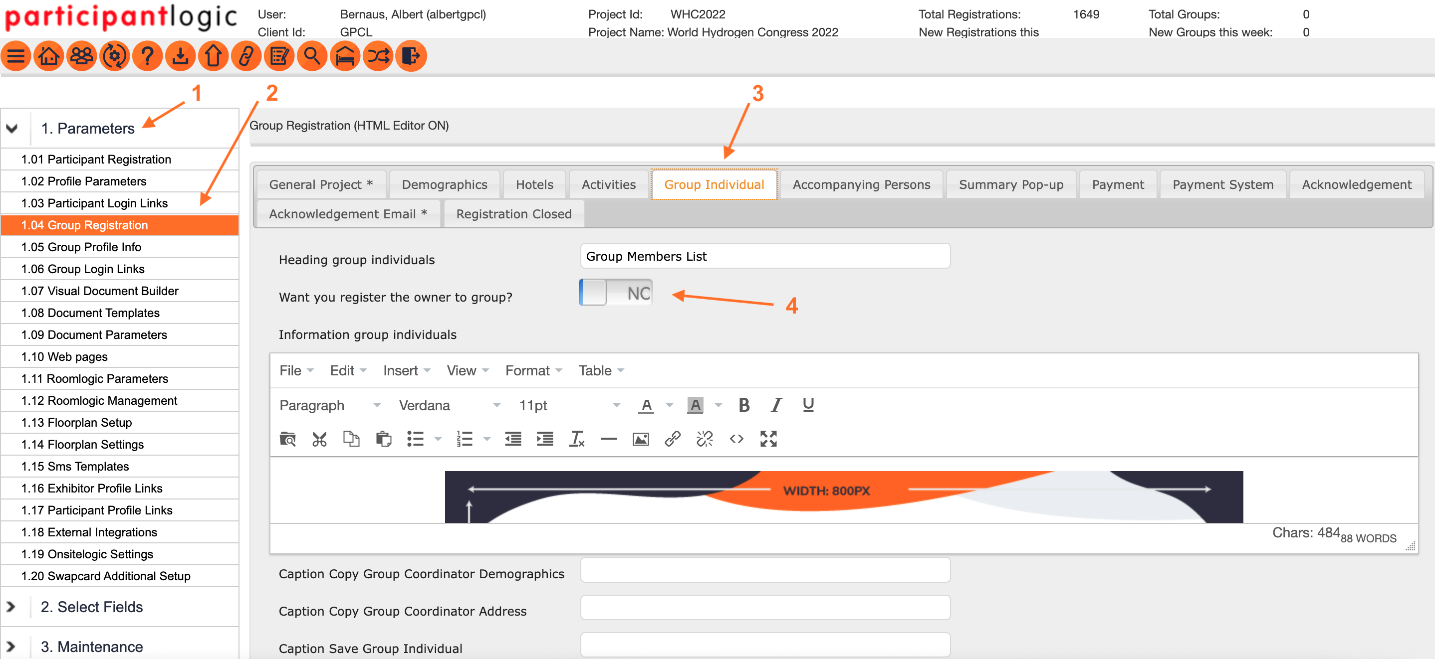
Task: Open the help question mark icon
Action: 147,56
